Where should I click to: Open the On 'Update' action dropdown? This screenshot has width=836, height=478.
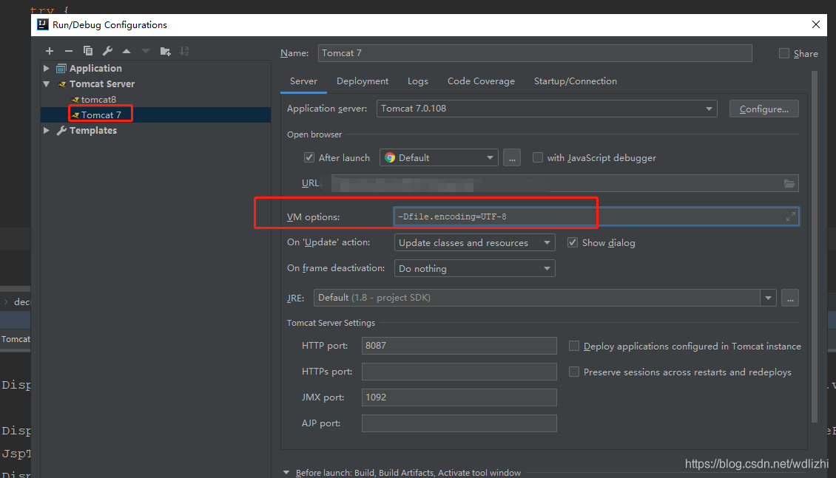click(474, 243)
